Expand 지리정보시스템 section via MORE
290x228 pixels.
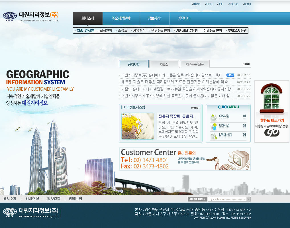pos(195,108)
